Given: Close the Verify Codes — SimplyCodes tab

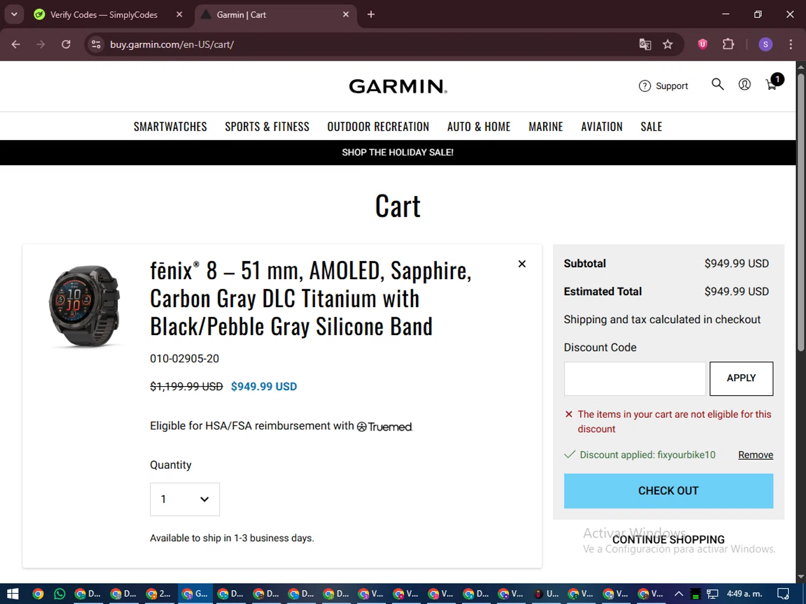Looking at the screenshot, I should [x=179, y=14].
